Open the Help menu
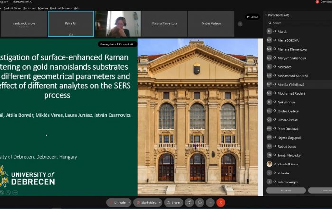Viewport: 332px width, 209px height. pyautogui.click(x=76, y=8)
